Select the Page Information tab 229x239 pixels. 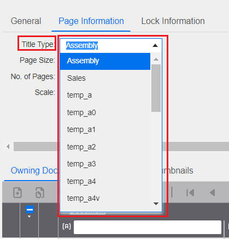click(91, 21)
